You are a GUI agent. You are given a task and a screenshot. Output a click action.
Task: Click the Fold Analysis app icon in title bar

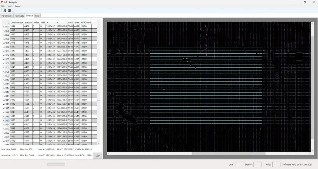2,2
